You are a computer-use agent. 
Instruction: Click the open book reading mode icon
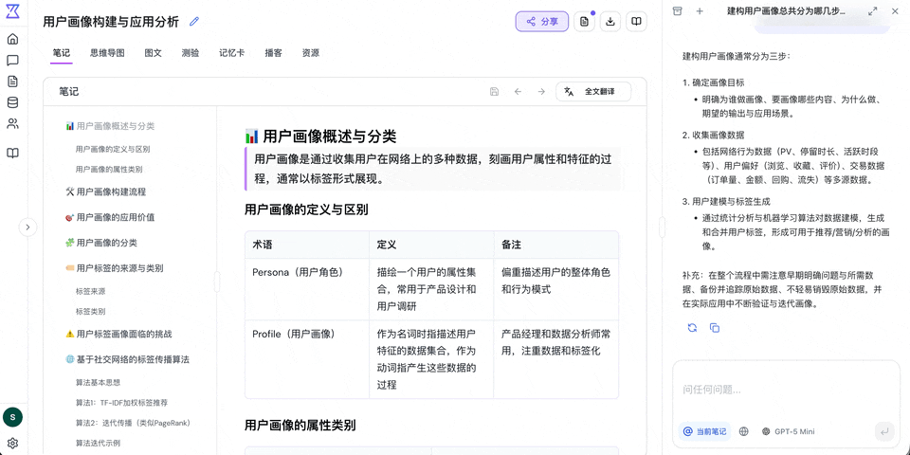pos(638,21)
